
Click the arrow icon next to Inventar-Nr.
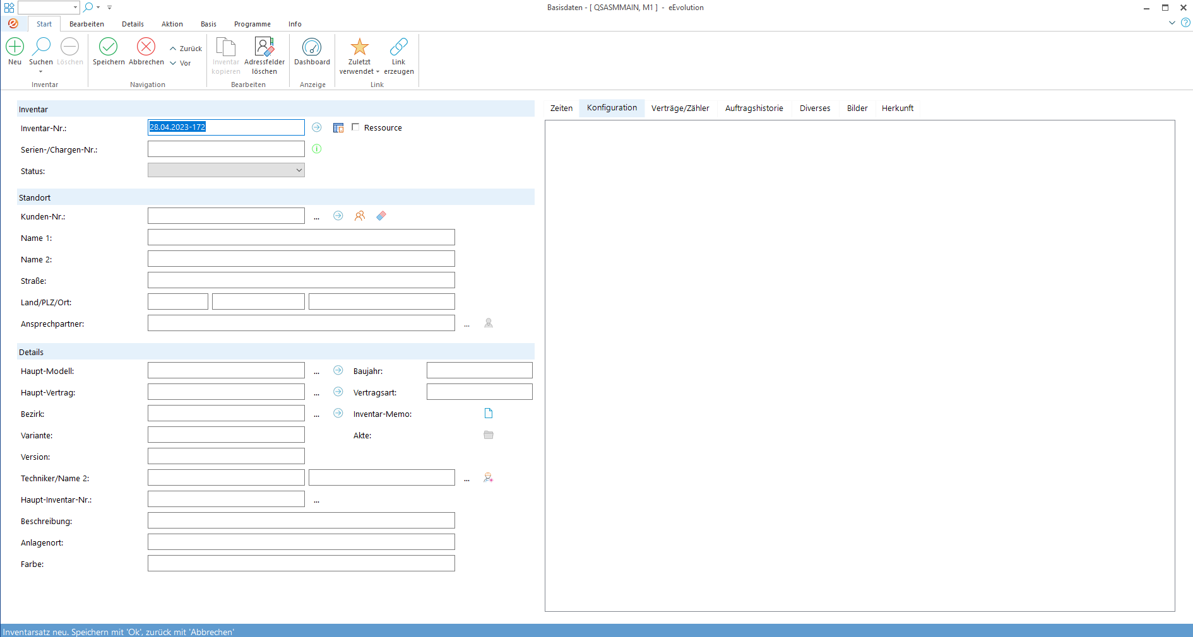click(317, 127)
